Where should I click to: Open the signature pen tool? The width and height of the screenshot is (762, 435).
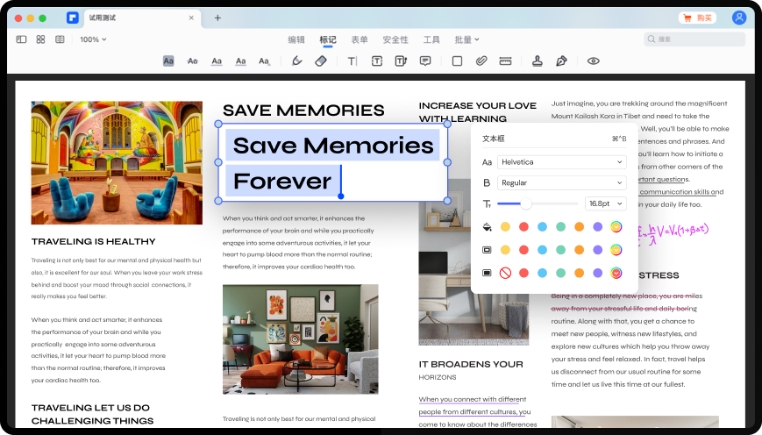pos(561,61)
